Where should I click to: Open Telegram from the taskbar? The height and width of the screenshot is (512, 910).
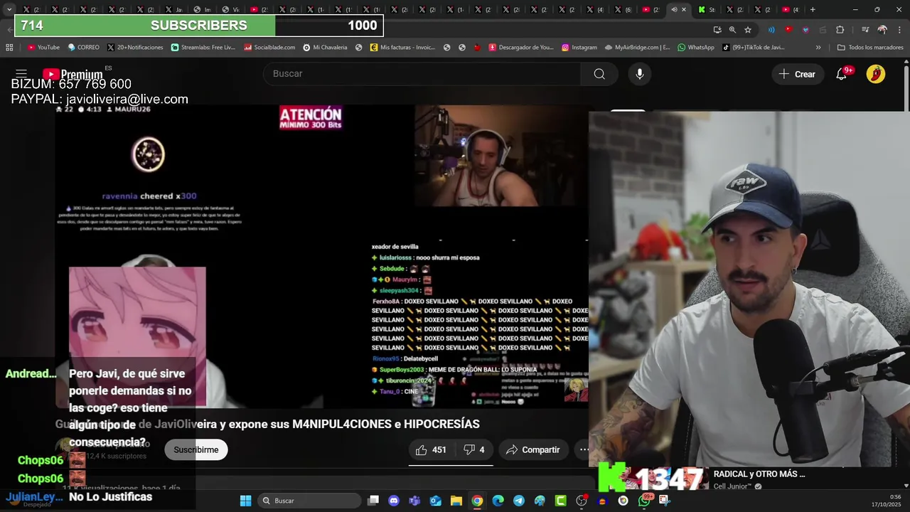[519, 501]
